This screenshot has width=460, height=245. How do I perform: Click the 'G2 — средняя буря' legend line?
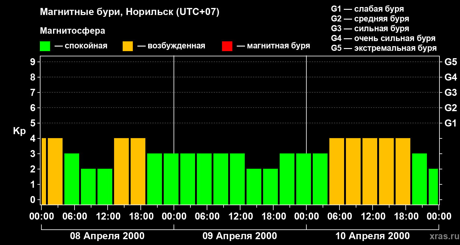pyautogui.click(x=370, y=19)
